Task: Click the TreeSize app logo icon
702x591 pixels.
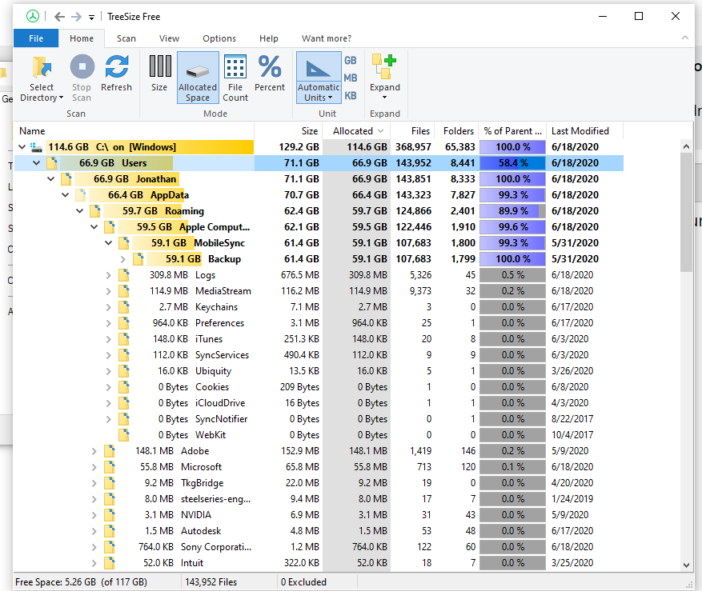Action: 33,17
